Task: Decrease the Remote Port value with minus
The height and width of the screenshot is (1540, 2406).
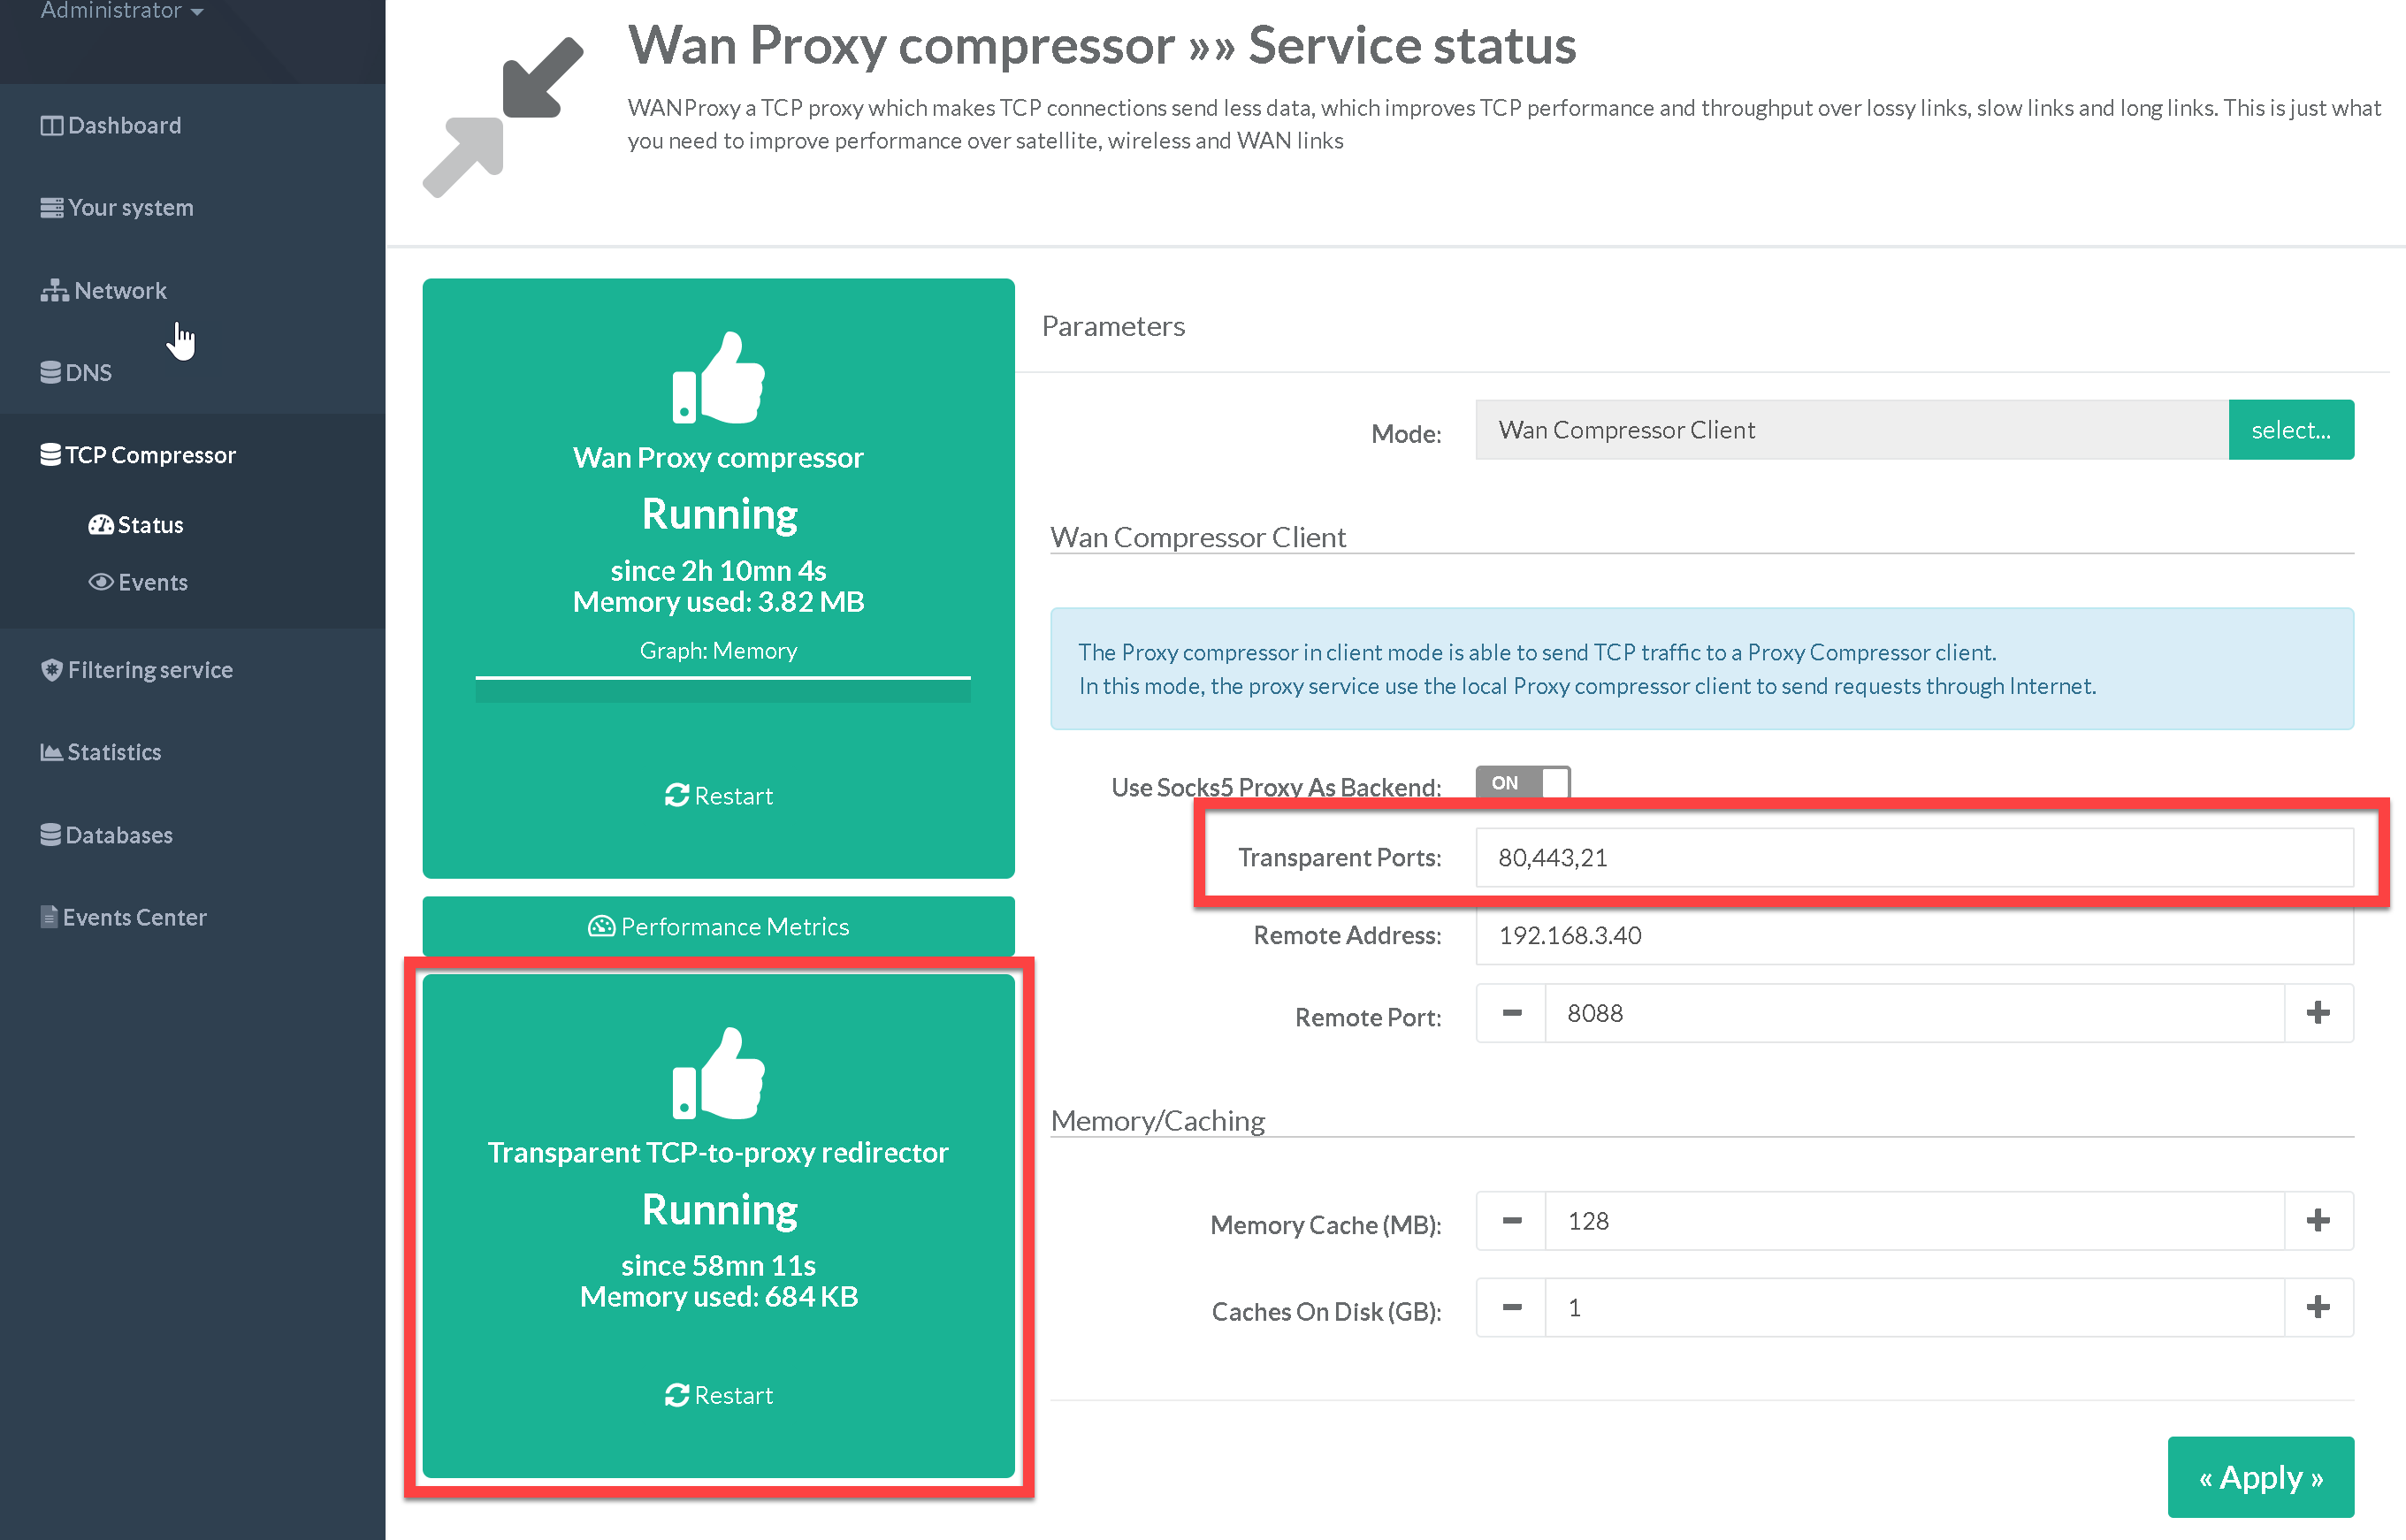Action: (1511, 1014)
